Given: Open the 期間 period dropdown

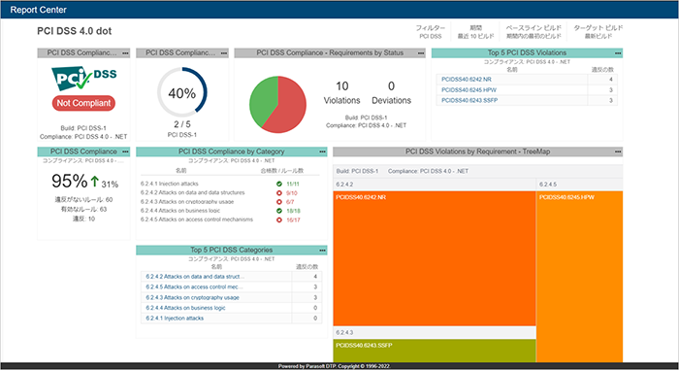Looking at the screenshot, I should pyautogui.click(x=475, y=32).
